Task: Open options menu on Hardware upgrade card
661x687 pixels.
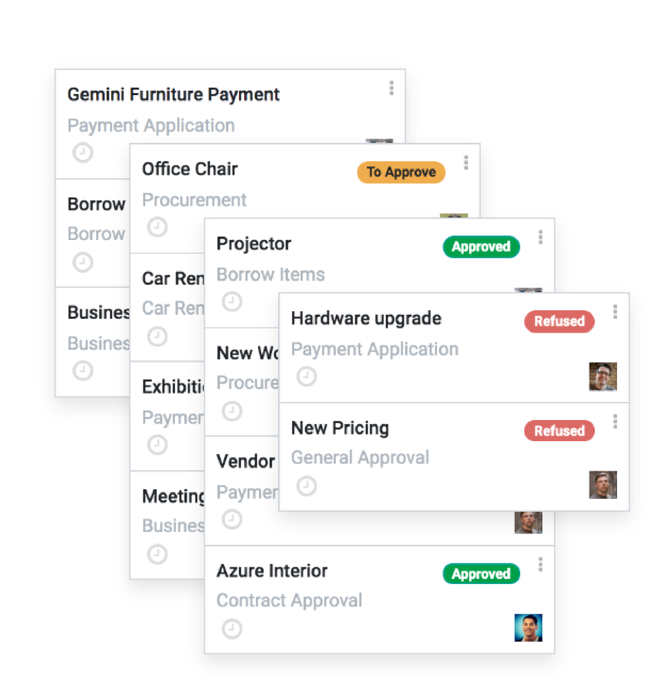Action: click(615, 312)
